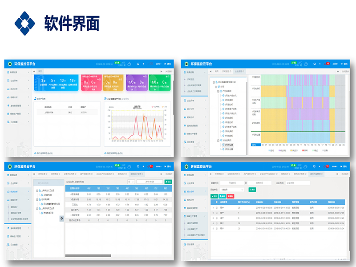
Task: Open the alarm bell with 13 badge in the energy table window
Action: (150, 166)
